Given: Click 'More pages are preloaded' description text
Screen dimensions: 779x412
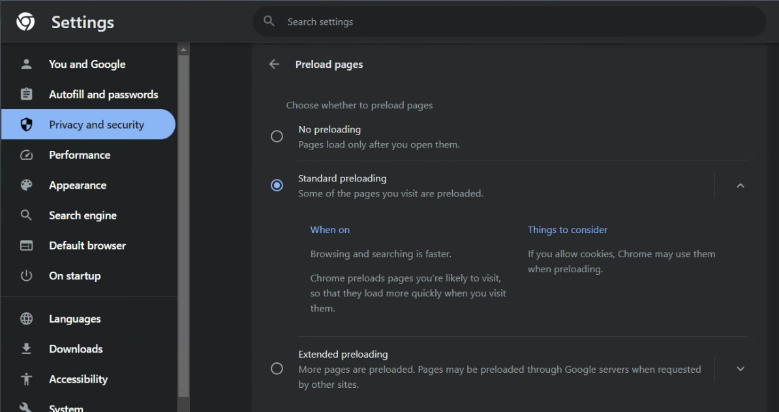Looking at the screenshot, I should 499,377.
